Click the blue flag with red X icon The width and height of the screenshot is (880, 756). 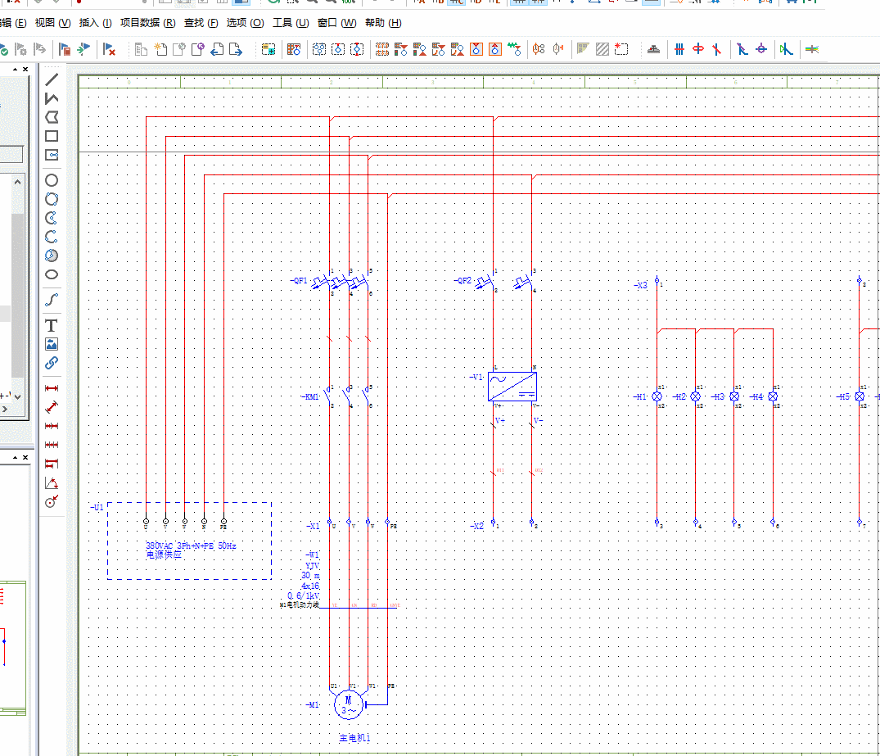(109, 49)
